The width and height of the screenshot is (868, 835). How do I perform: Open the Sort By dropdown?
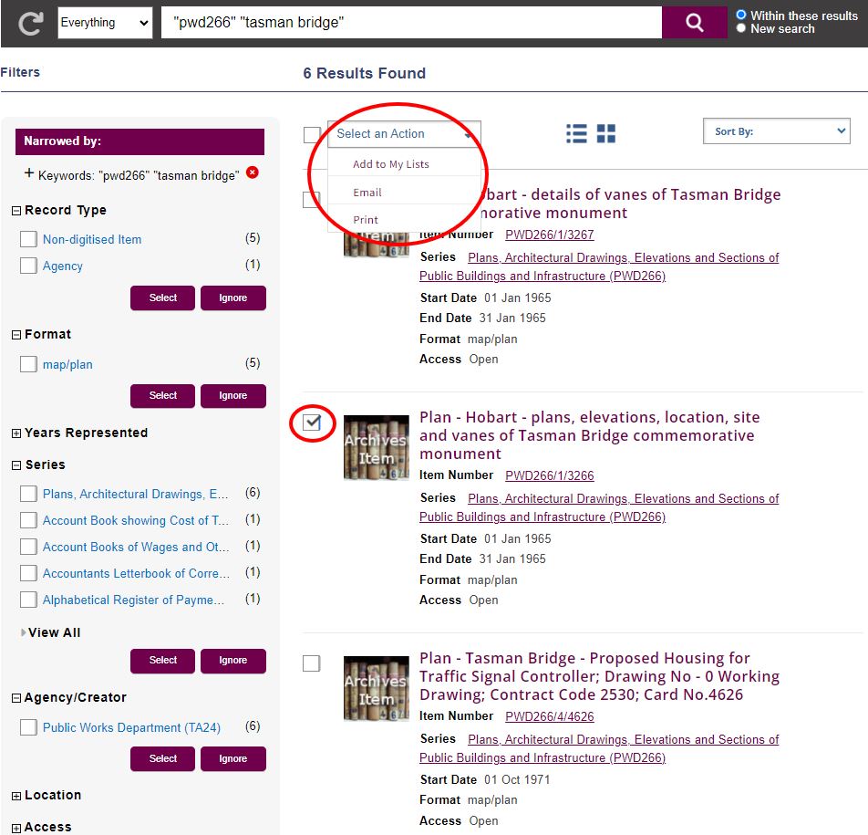(x=776, y=132)
